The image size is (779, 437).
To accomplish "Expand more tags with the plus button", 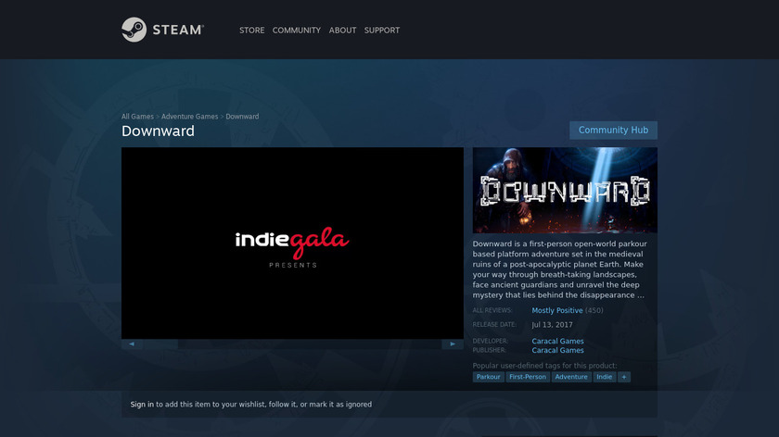I will pos(624,377).
